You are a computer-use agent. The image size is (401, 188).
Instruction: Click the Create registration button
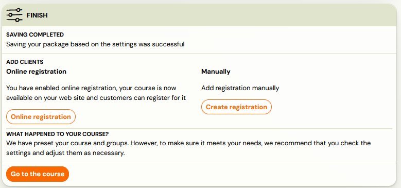pyautogui.click(x=237, y=107)
